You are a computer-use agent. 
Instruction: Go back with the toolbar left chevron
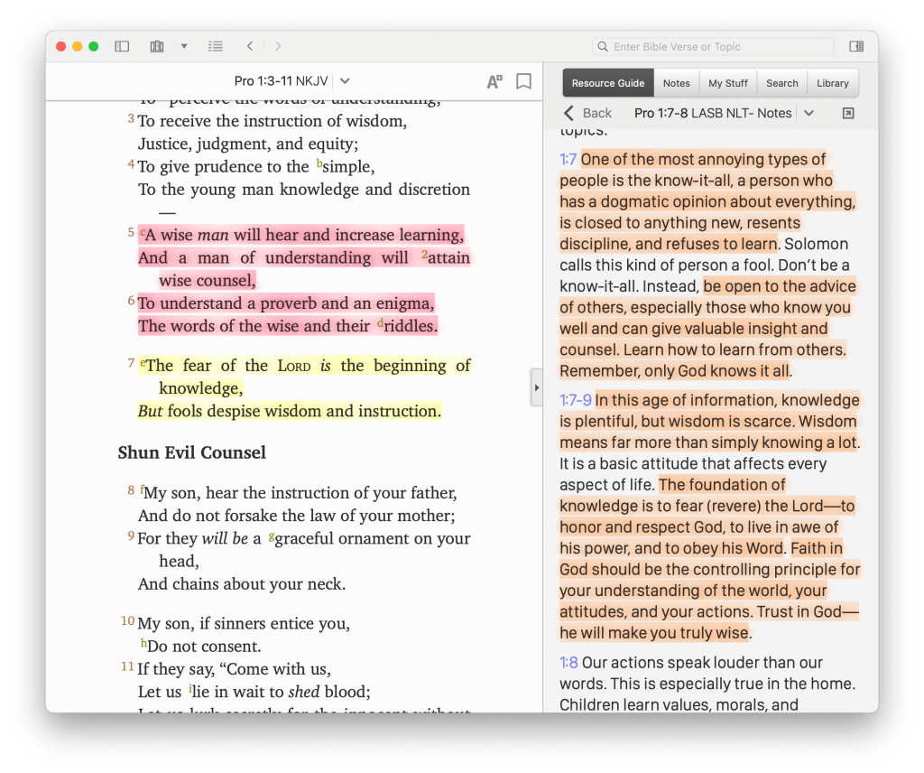(250, 46)
